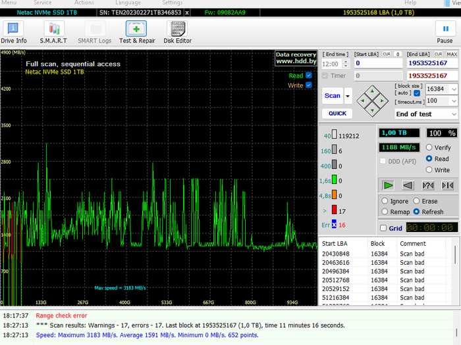Viewport: 461px width, 345px height.
Task: Click the 0 button next to Start LBA
Action: click(398, 55)
